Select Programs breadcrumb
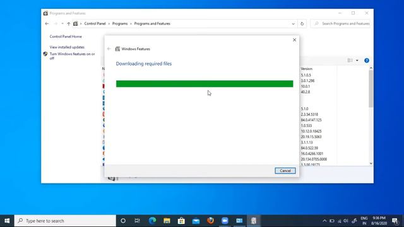The width and height of the screenshot is (404, 227). pos(120,24)
